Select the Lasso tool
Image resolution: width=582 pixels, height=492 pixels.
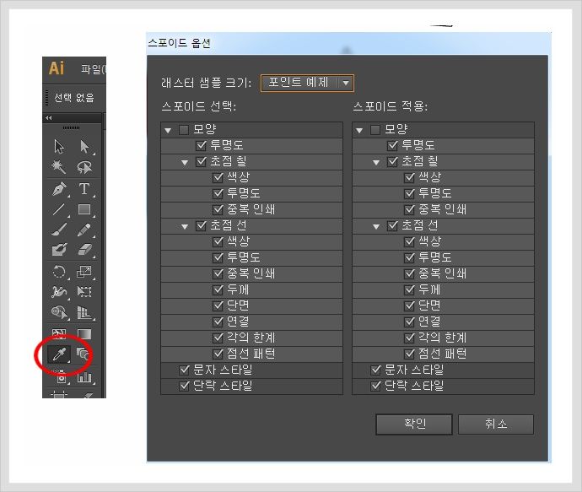coord(84,167)
